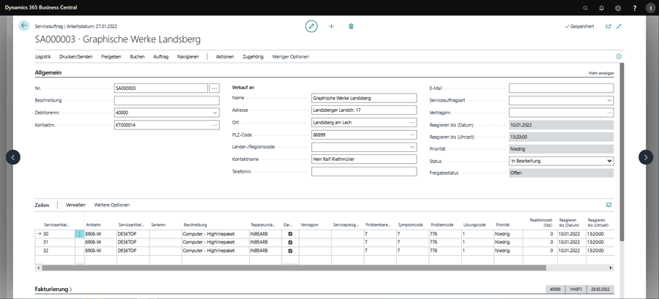Click Mehr anzeigen in Allgemein
The height and width of the screenshot is (299, 659).
coord(601,73)
